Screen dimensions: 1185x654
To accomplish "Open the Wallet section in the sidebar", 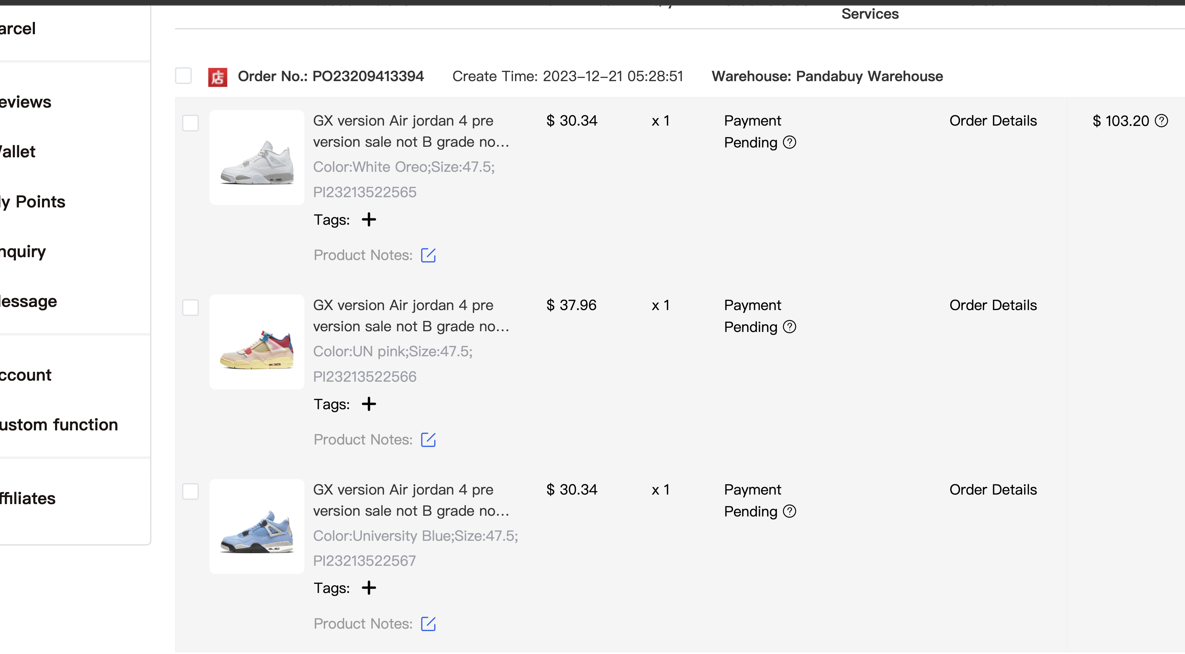I will 18,151.
